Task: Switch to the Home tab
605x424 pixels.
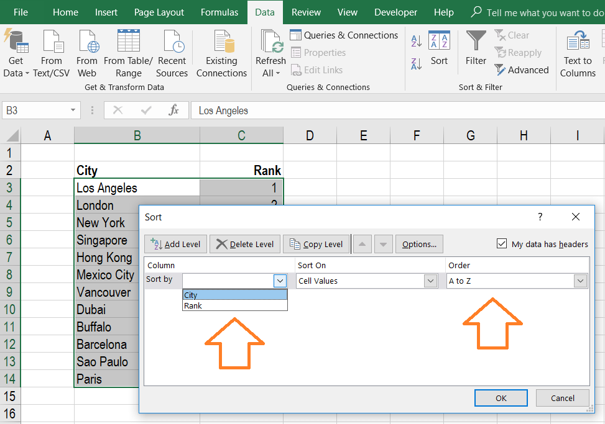Action: [65, 12]
